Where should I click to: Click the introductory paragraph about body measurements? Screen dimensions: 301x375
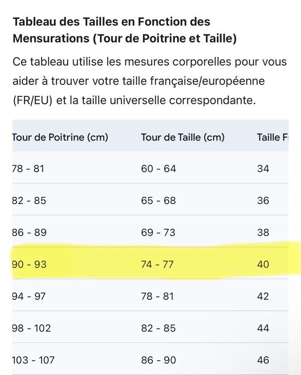[150, 81]
